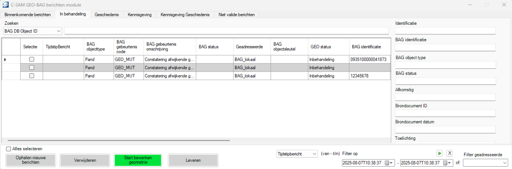The width and height of the screenshot is (512, 169).
Task: Click the BAG status field in right panel
Action: point(445,81)
